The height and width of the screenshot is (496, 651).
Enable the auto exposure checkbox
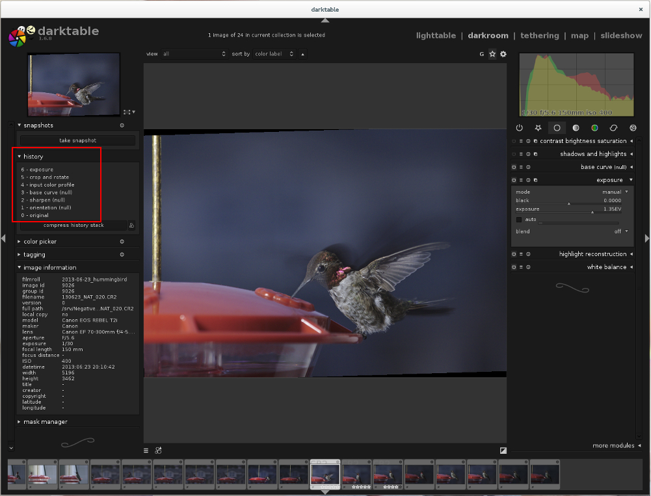pyautogui.click(x=519, y=220)
